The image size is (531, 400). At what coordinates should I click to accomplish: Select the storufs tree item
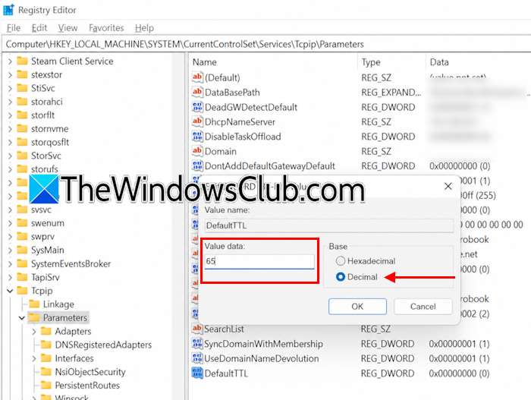[44, 169]
